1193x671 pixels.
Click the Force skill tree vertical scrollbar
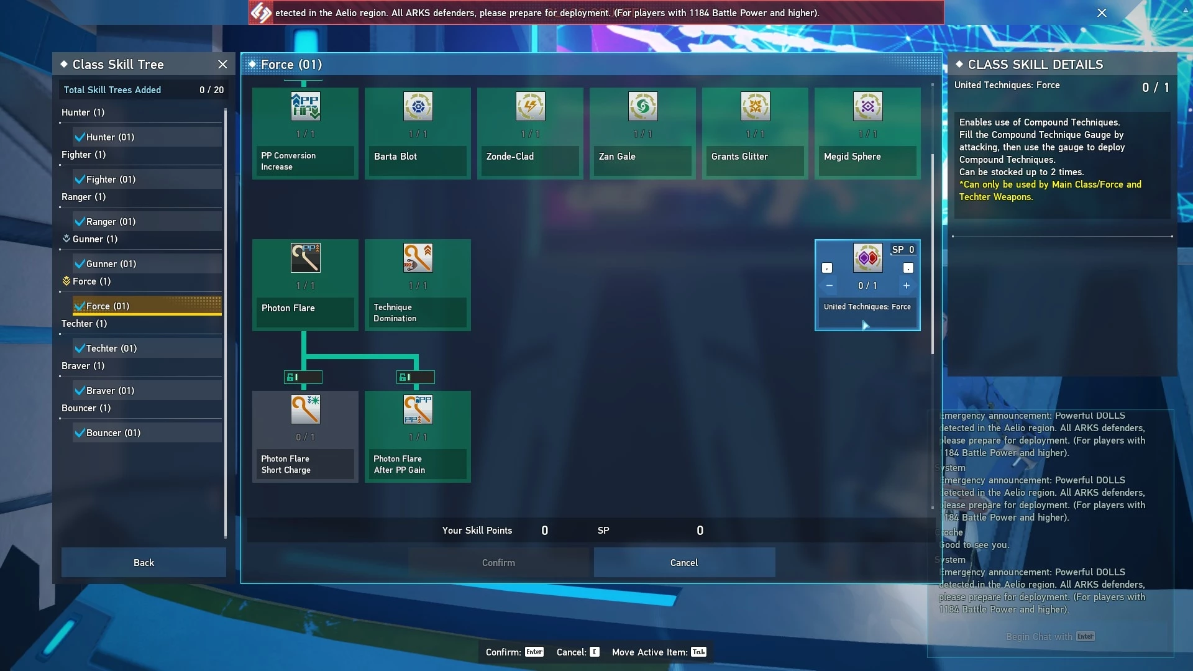(933, 255)
